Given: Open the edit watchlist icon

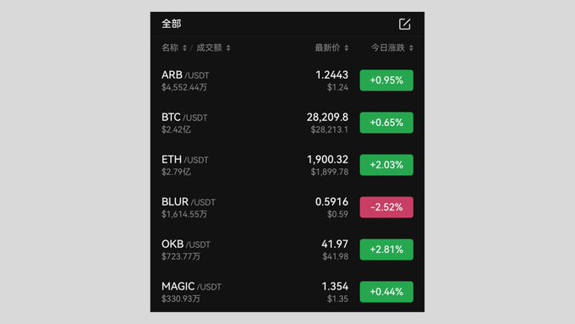Looking at the screenshot, I should [x=404, y=24].
